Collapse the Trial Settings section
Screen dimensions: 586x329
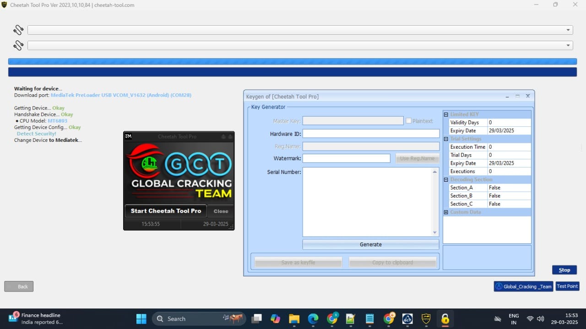[446, 139]
